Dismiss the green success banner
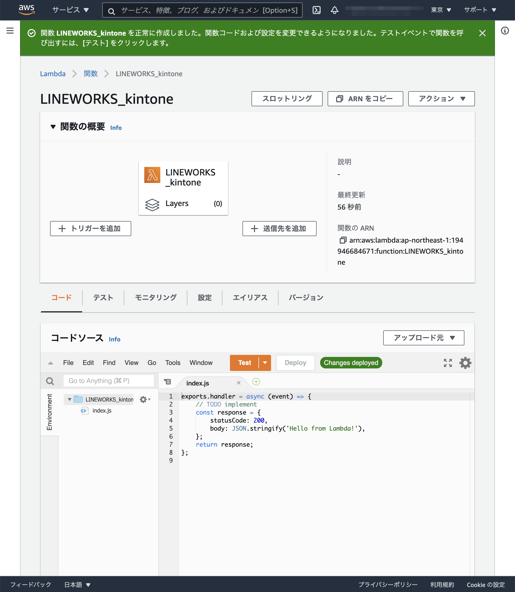 pos(482,33)
